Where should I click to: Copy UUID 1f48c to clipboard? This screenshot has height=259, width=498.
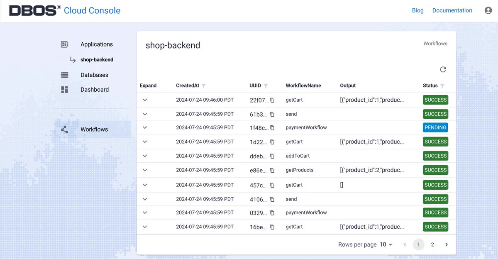click(272, 128)
